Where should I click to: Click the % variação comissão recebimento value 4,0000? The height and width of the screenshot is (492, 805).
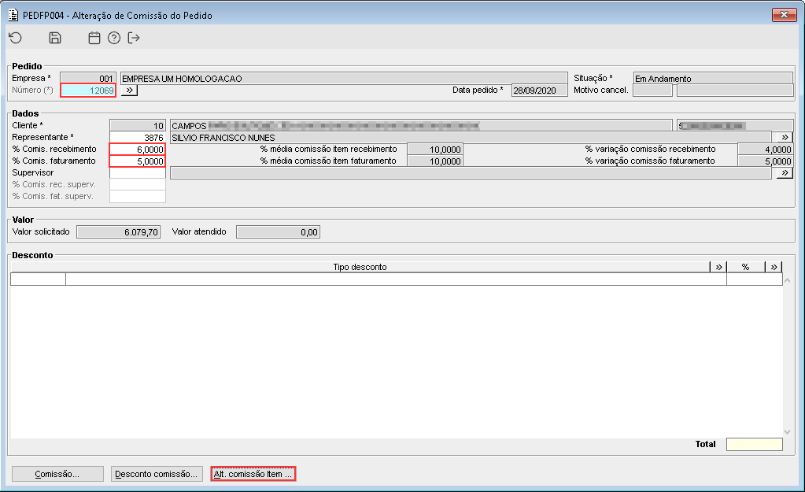[x=766, y=149]
